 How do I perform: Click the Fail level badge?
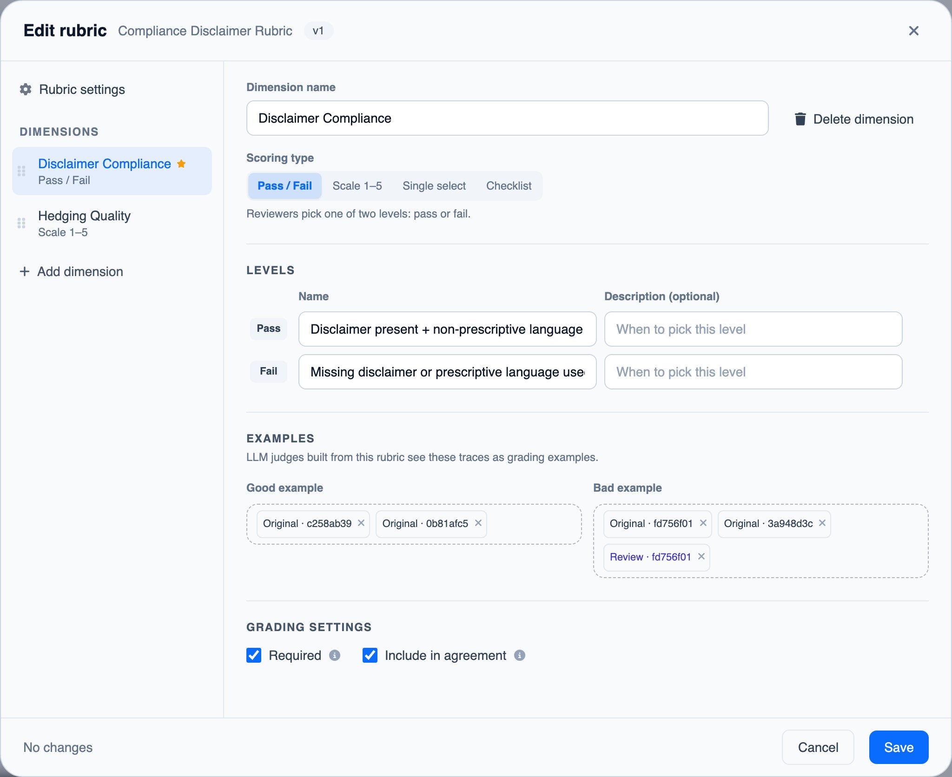pos(268,371)
